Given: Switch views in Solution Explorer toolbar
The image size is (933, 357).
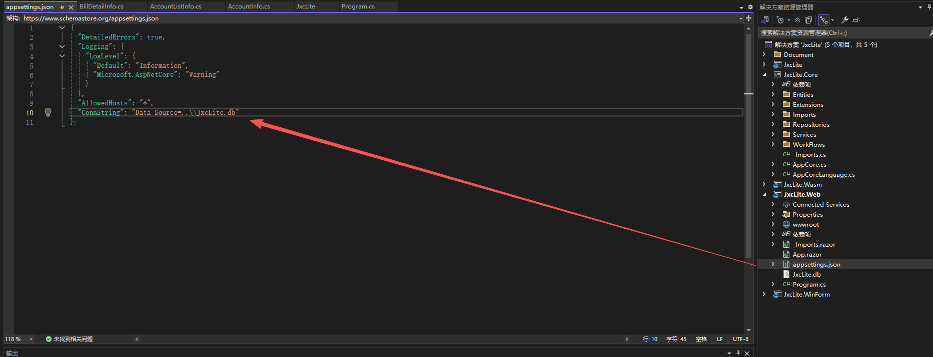Looking at the screenshot, I should tap(765, 20).
